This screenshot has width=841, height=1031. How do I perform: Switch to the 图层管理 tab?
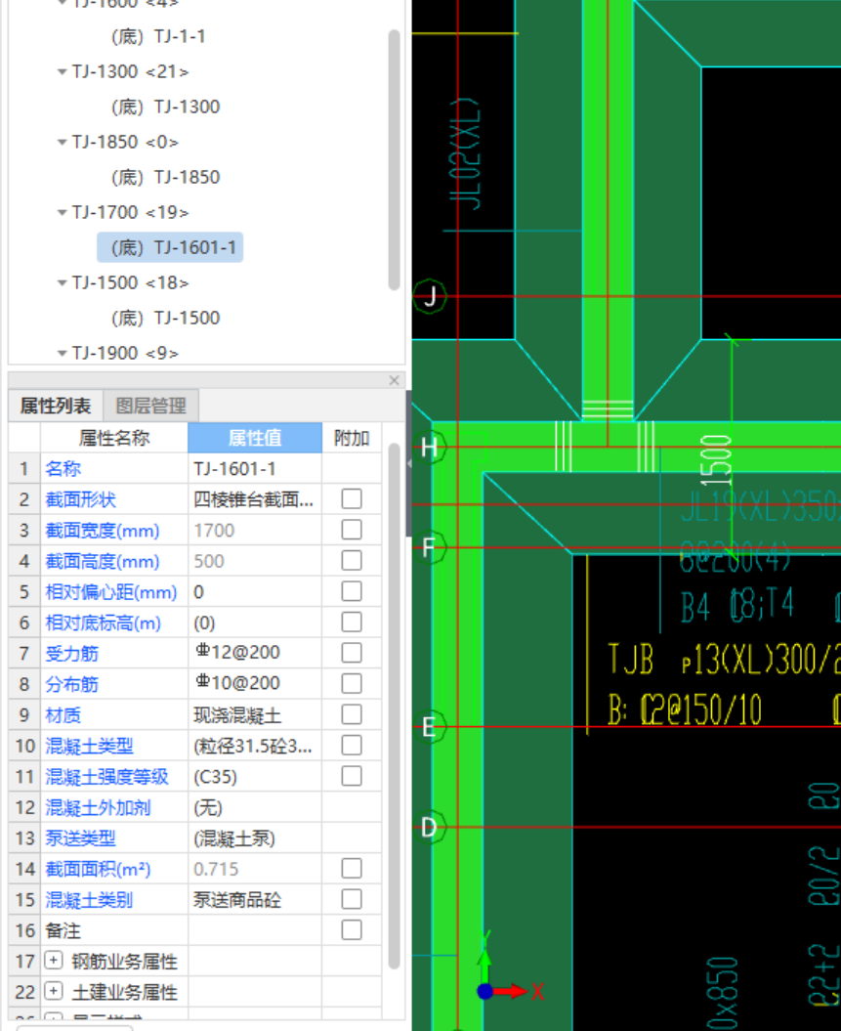(x=151, y=406)
